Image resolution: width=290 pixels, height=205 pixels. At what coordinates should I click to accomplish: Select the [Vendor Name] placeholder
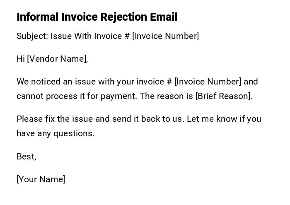pos(57,59)
